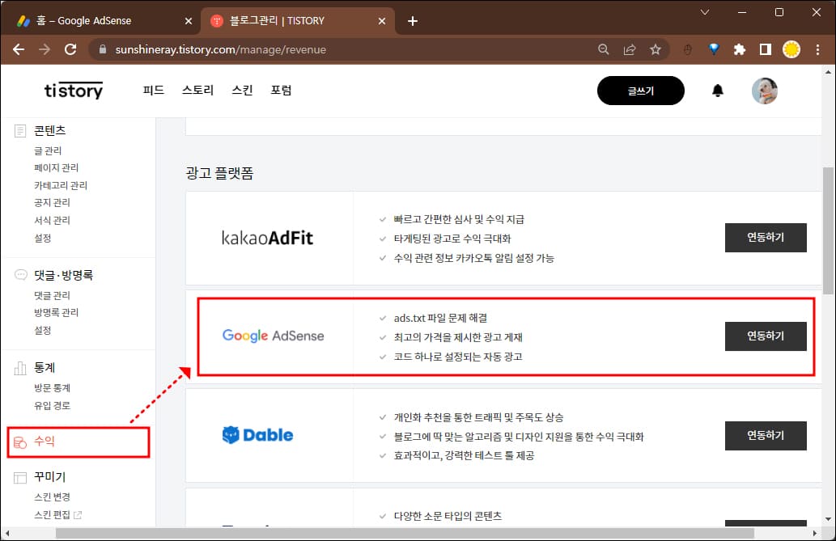Image resolution: width=836 pixels, height=541 pixels.
Task: Open 공지 관리 in the sidebar
Action: tap(52, 202)
